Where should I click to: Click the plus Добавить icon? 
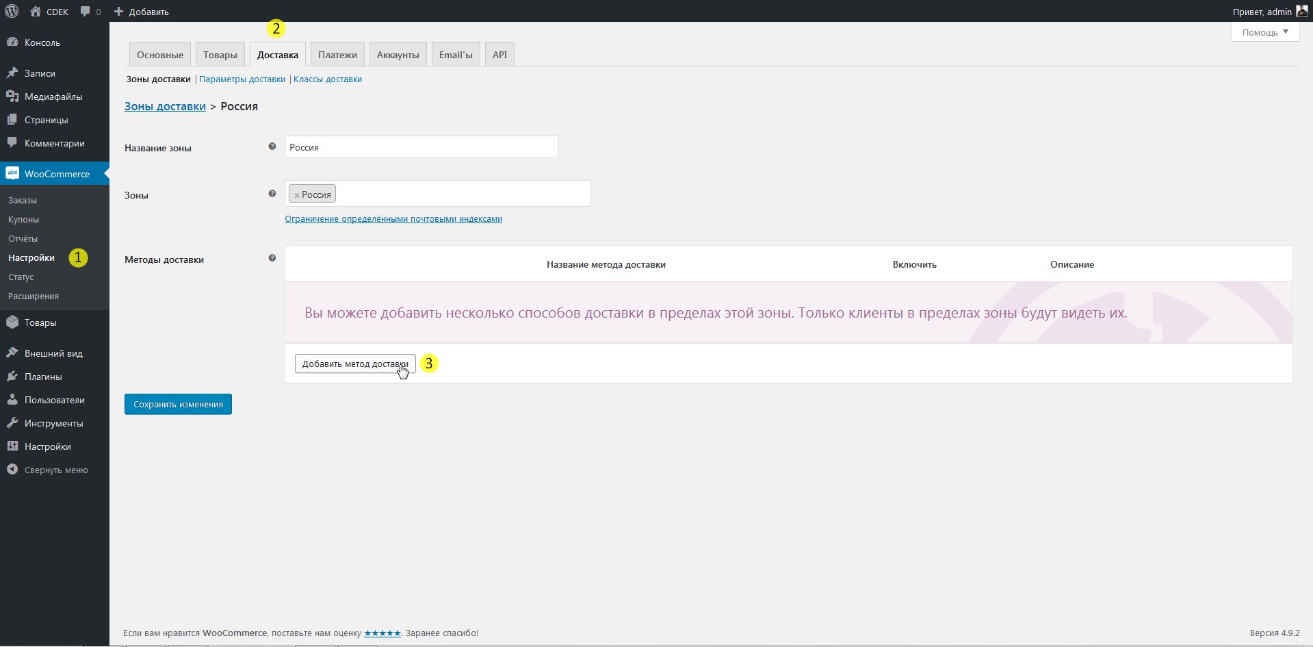click(118, 12)
